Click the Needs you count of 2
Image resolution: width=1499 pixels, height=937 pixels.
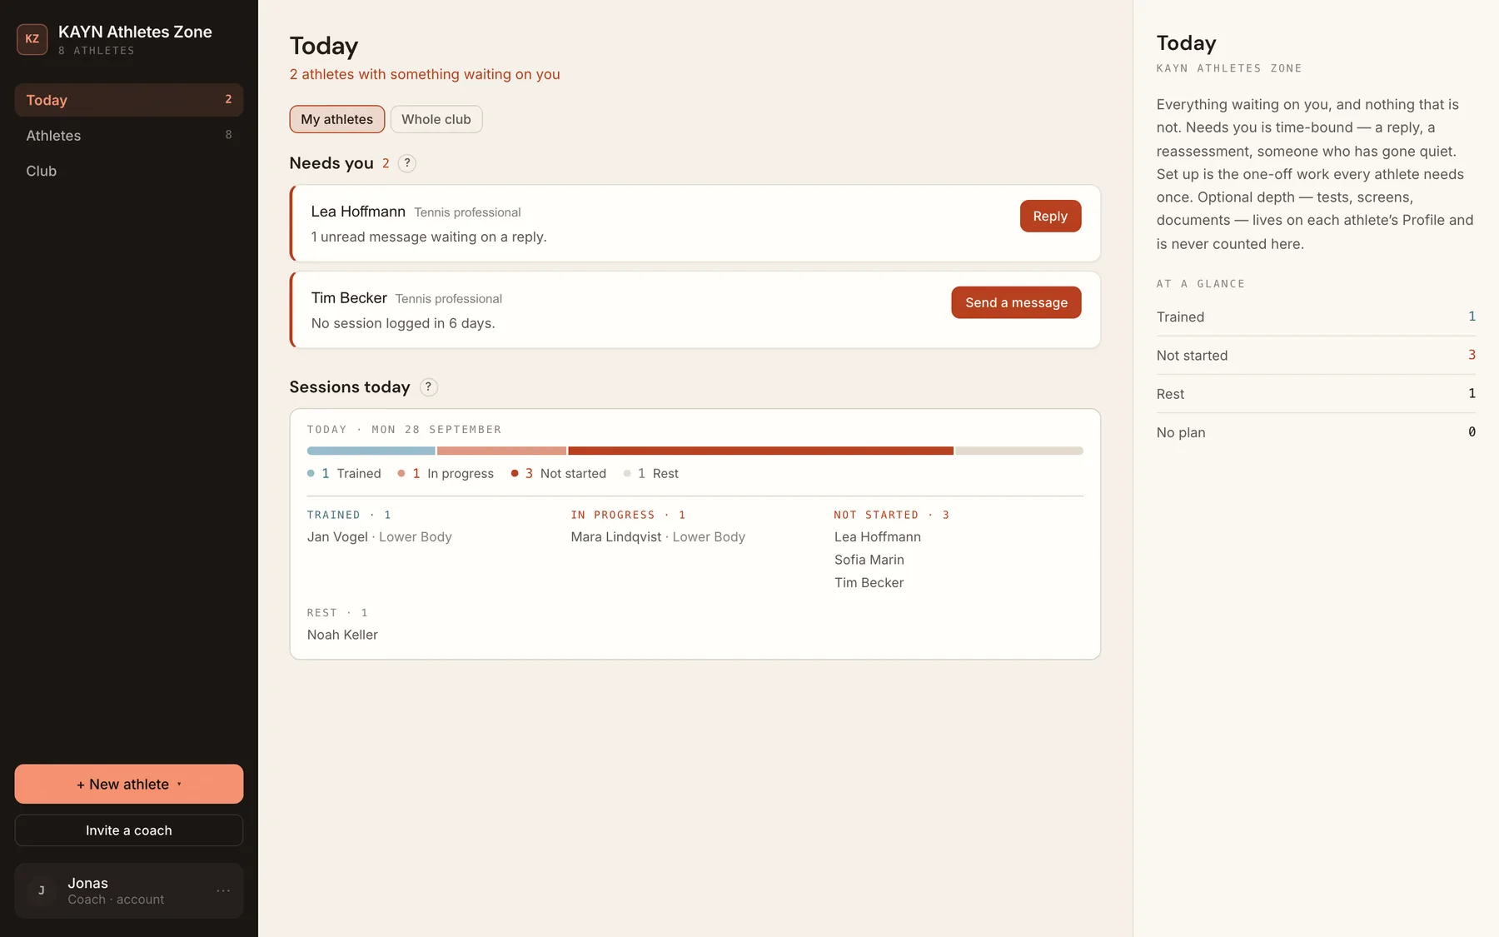[386, 163]
